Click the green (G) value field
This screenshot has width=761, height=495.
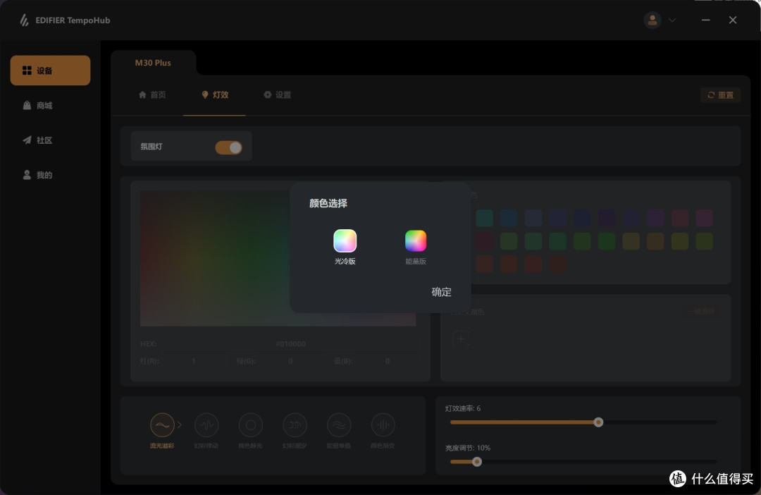point(290,362)
